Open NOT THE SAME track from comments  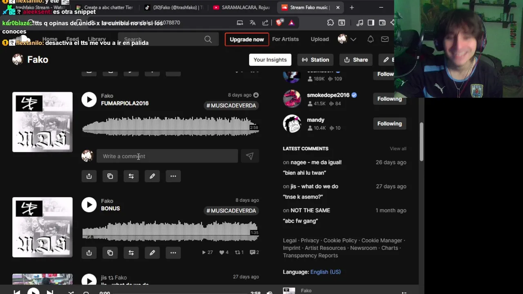(310, 210)
